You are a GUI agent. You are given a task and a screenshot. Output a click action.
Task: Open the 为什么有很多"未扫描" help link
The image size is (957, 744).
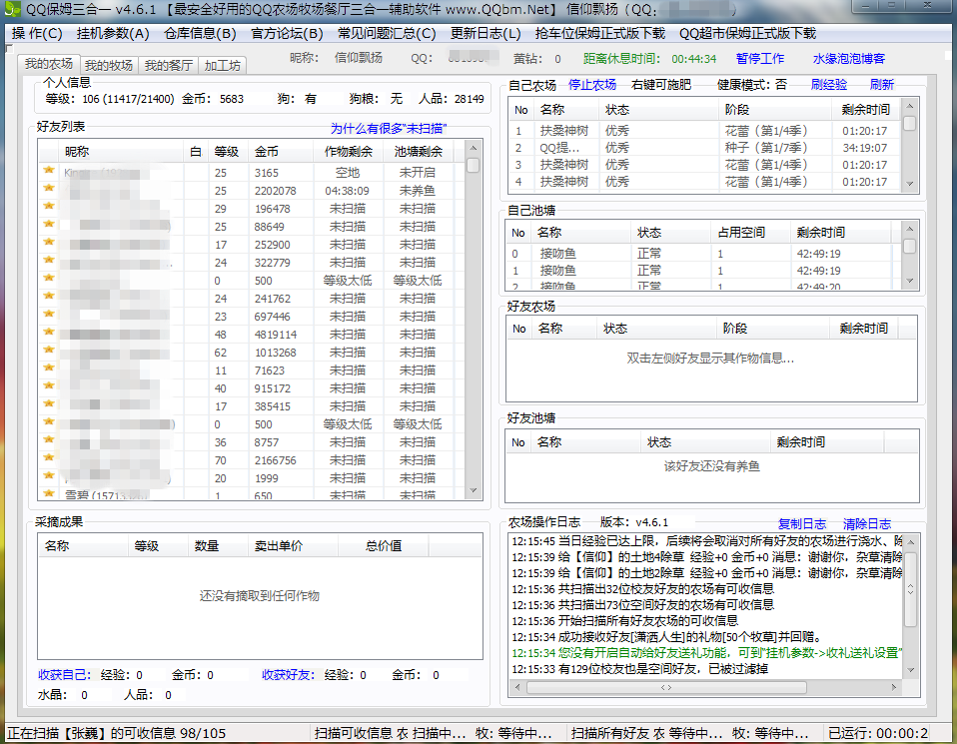389,128
